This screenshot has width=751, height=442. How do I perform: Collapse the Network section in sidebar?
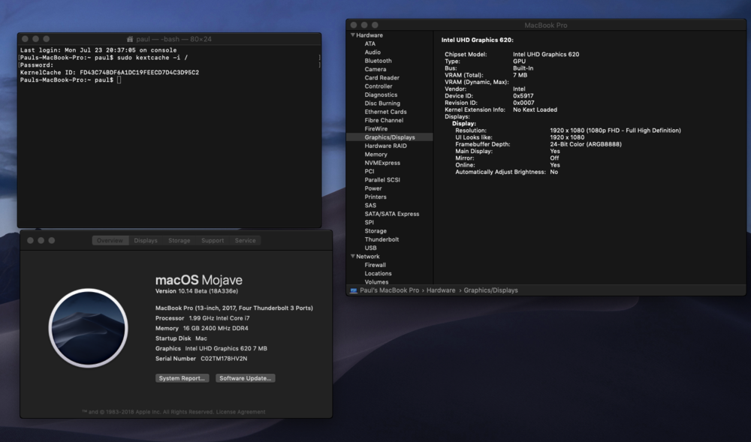tap(352, 257)
